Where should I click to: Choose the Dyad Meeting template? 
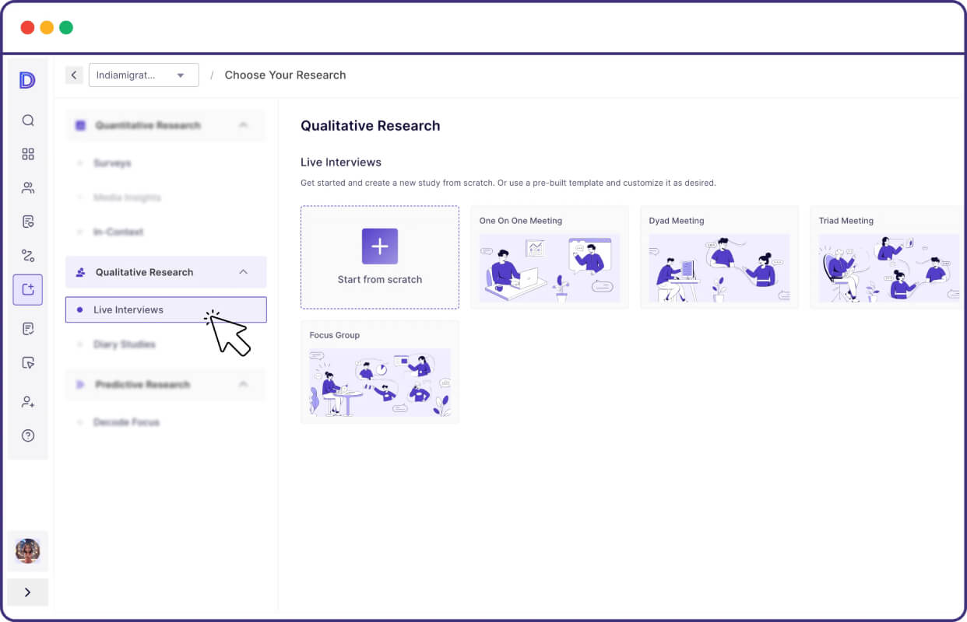(719, 257)
